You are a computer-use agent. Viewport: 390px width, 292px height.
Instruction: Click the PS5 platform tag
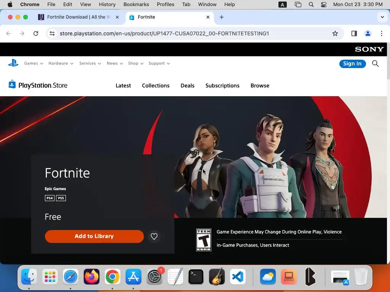(x=61, y=198)
